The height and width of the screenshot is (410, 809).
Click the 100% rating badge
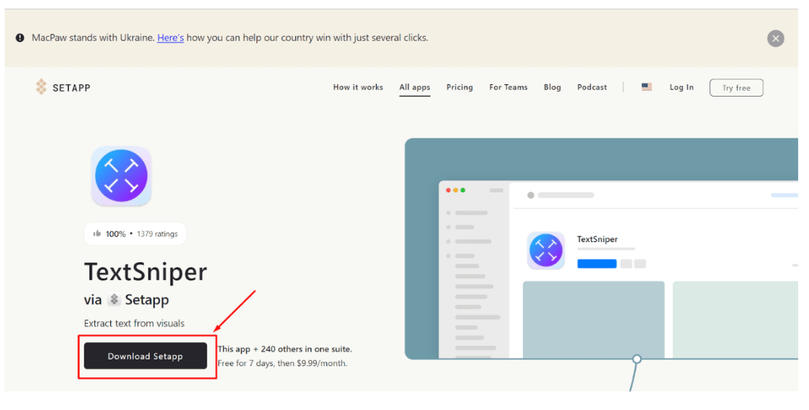click(x=135, y=234)
